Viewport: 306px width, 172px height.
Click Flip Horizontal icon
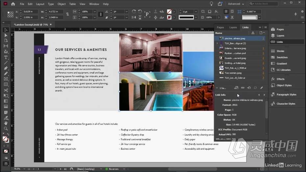tap(134, 17)
